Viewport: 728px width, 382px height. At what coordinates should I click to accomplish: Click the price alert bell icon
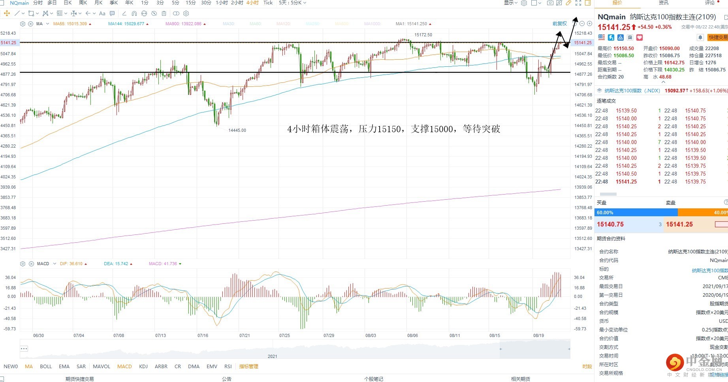pos(700,37)
